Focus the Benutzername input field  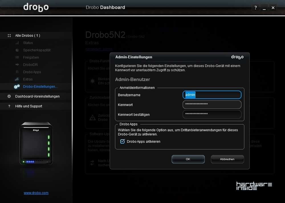coord(212,95)
